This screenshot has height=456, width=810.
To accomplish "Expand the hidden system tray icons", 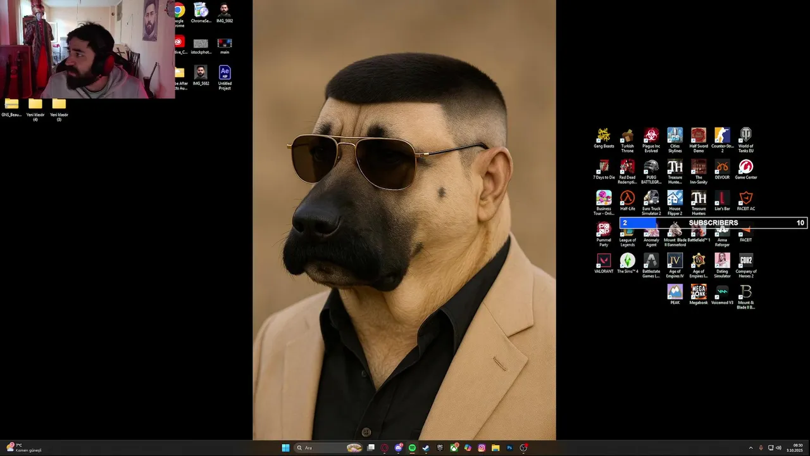I will (x=750, y=448).
